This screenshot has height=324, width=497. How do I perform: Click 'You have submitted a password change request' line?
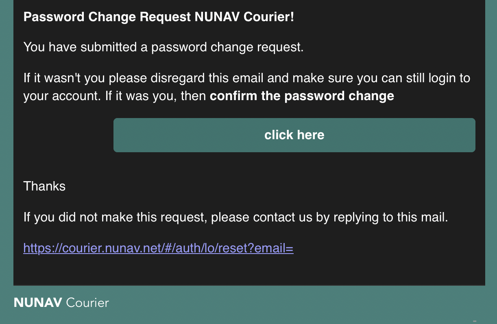coord(163,47)
